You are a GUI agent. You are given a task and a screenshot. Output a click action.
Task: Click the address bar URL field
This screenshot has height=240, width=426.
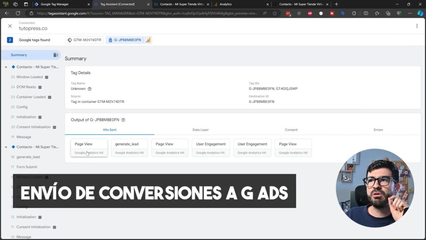coord(147,13)
